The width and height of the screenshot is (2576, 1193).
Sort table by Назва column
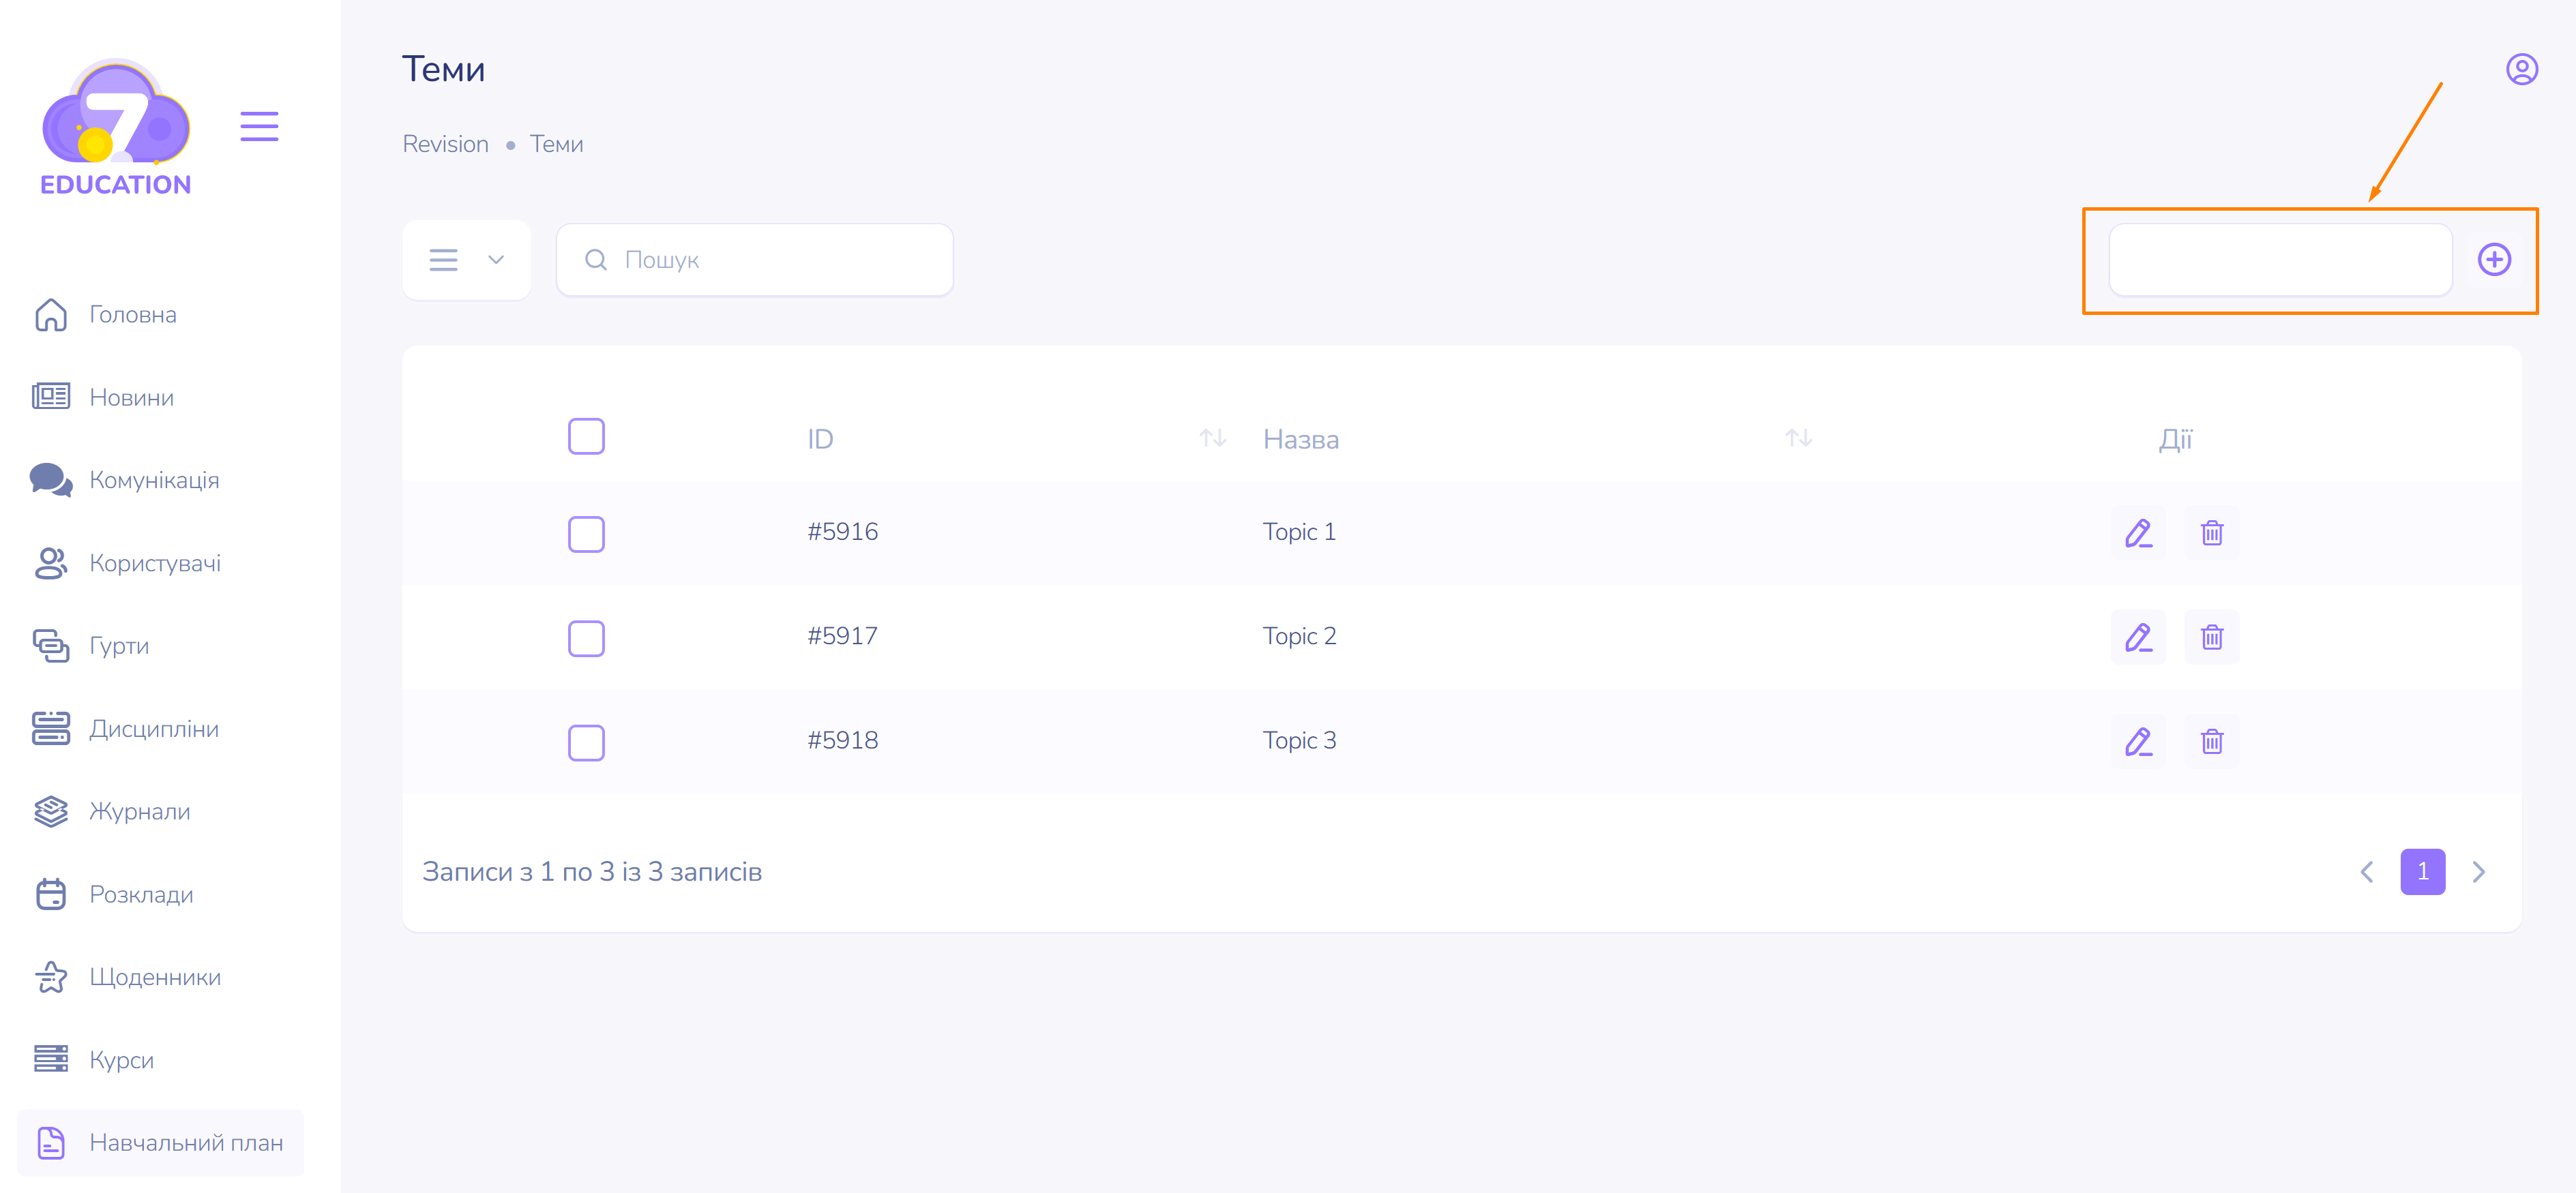click(x=1798, y=438)
